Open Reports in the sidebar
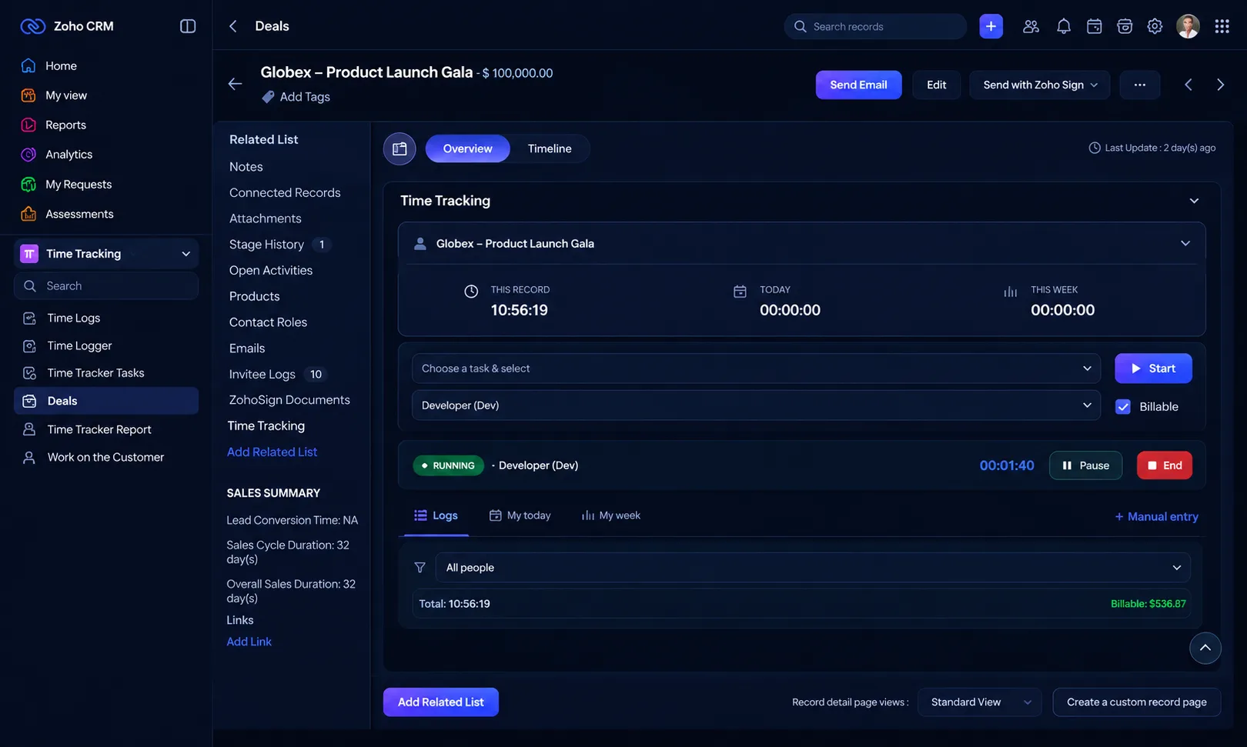 (x=65, y=125)
